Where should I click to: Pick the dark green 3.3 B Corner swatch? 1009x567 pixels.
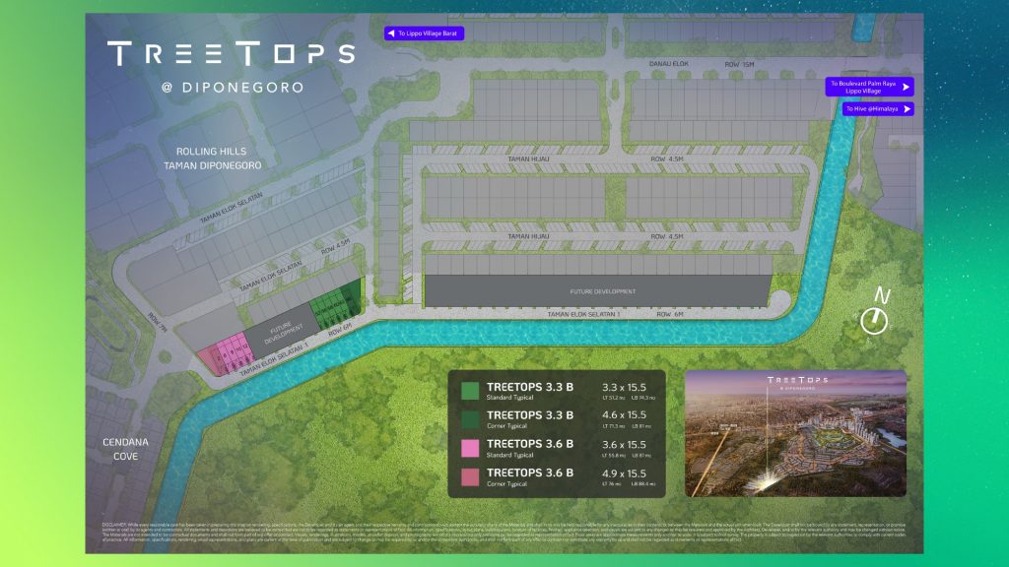coord(470,419)
